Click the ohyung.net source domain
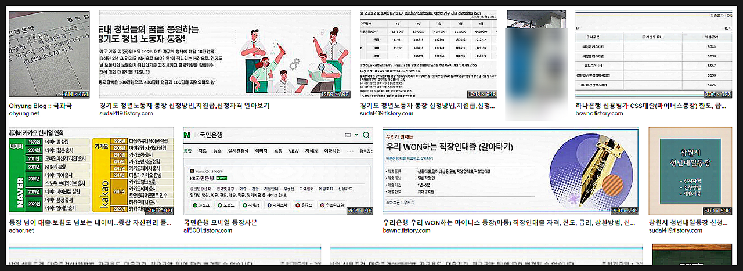This screenshot has width=743, height=271. click(24, 114)
